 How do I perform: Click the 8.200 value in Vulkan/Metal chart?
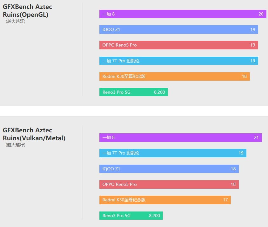point(154,216)
